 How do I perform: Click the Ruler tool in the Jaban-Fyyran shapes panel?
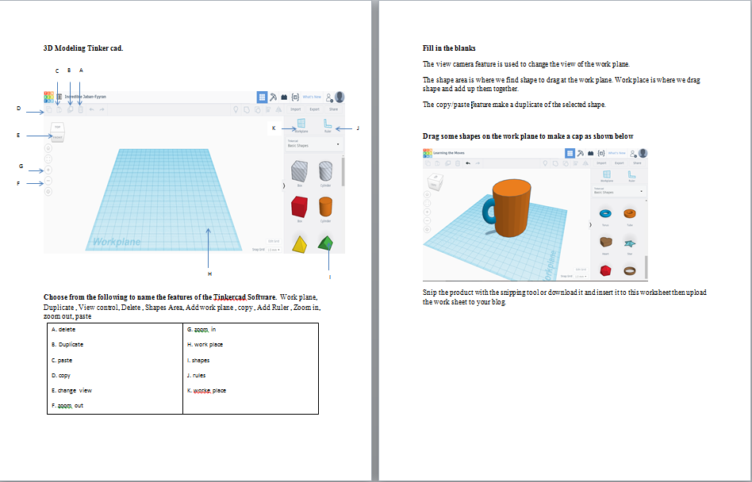[x=328, y=126]
